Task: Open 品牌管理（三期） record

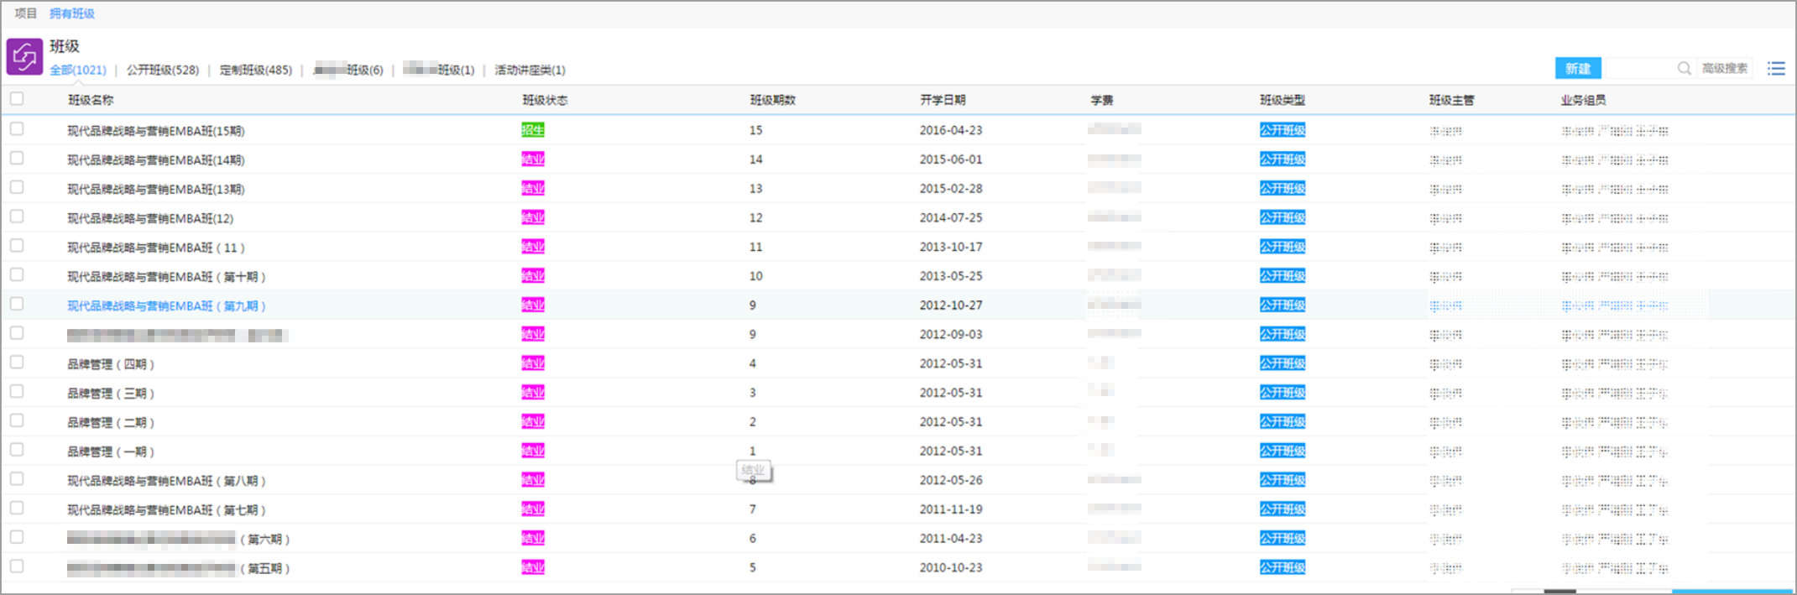Action: [111, 393]
